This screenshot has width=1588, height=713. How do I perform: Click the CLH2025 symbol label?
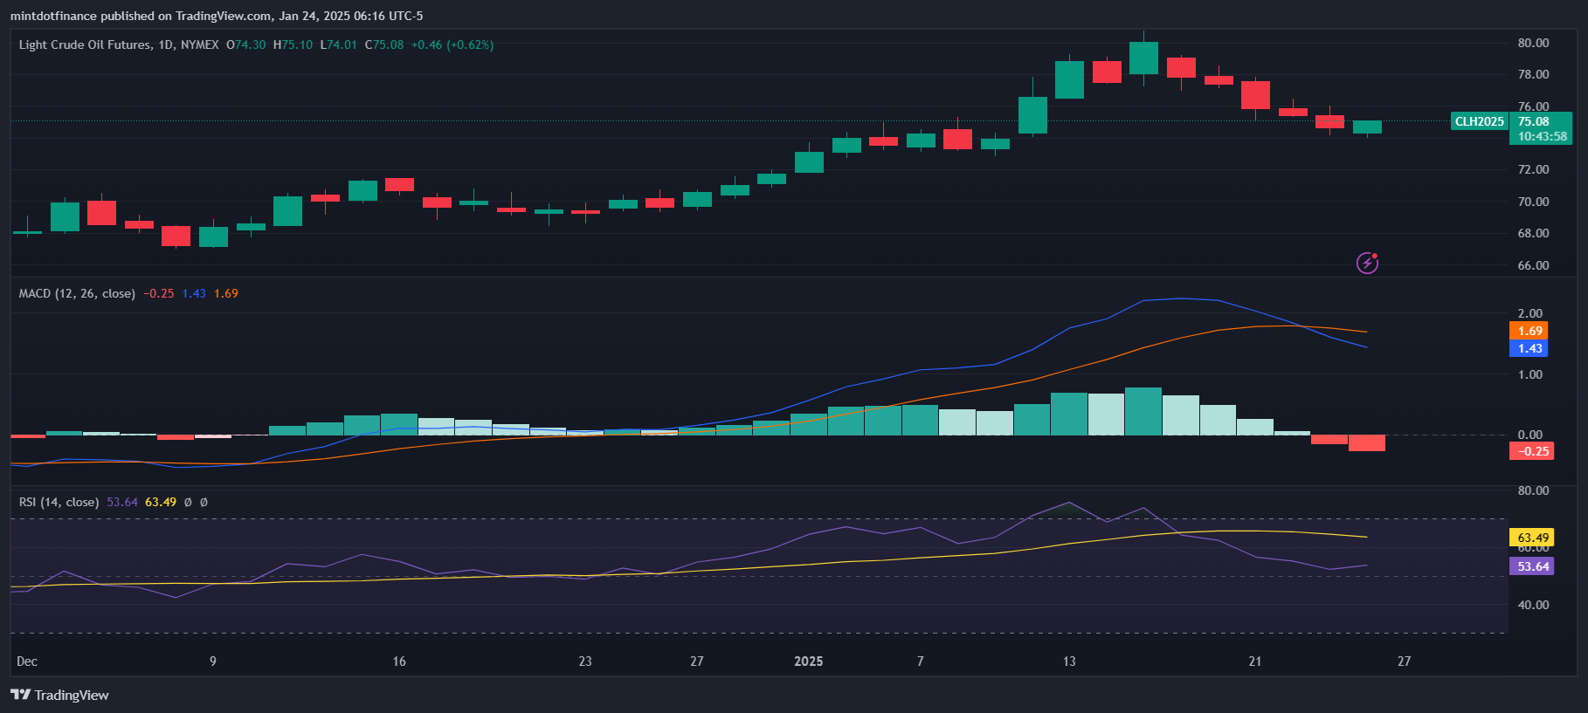[x=1479, y=121]
